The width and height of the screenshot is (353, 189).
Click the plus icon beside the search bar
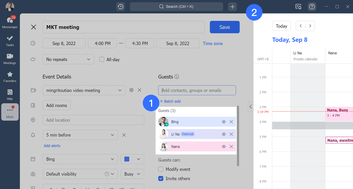232,7
